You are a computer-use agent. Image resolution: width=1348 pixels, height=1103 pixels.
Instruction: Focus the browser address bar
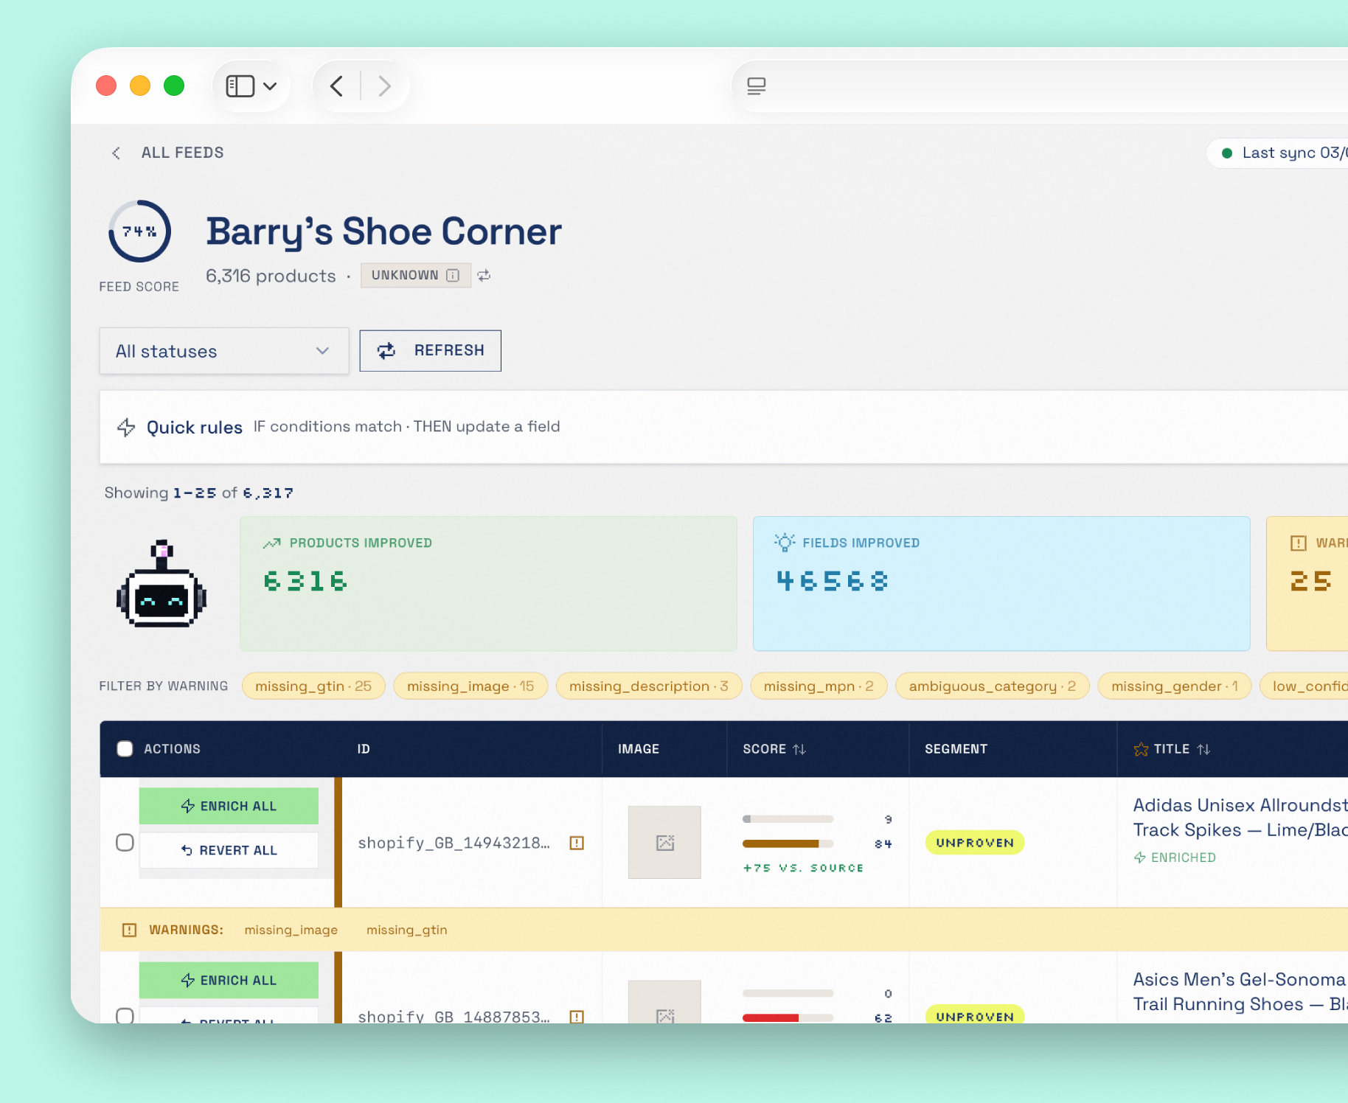point(1040,86)
